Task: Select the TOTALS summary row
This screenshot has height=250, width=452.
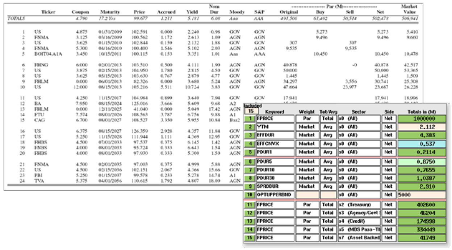Action: pyautogui.click(x=14, y=17)
